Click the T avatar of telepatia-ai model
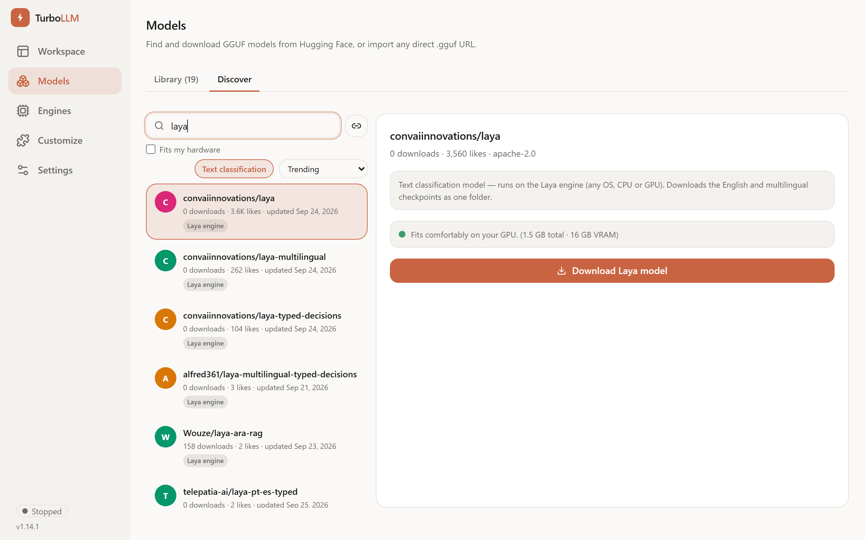 (166, 495)
